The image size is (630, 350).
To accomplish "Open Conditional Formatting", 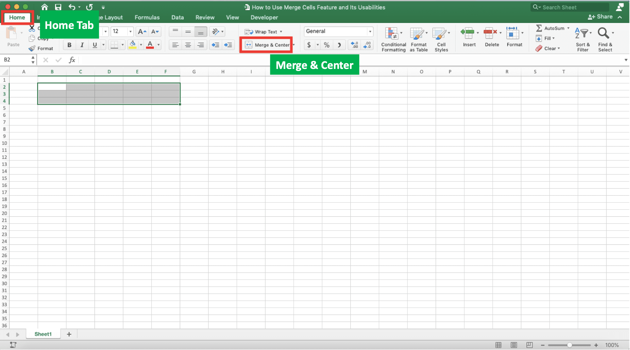I will click(393, 39).
